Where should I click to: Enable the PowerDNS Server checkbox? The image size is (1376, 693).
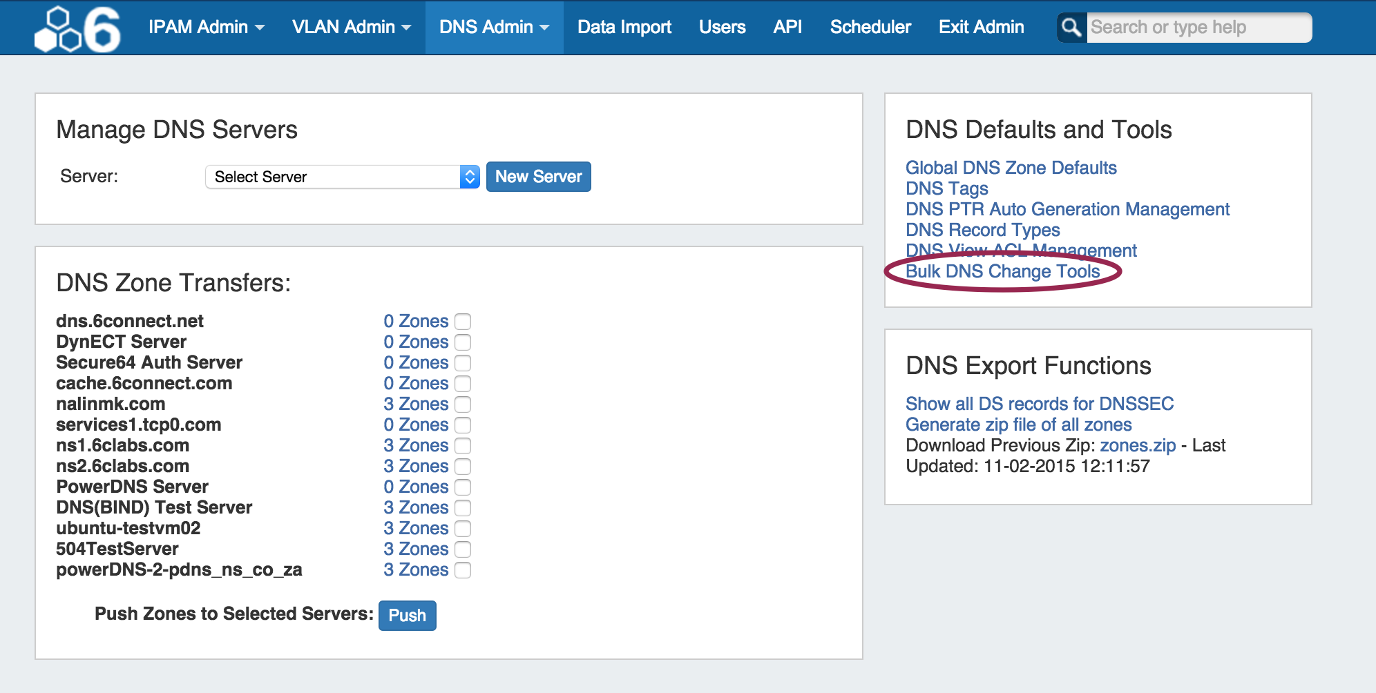click(463, 487)
